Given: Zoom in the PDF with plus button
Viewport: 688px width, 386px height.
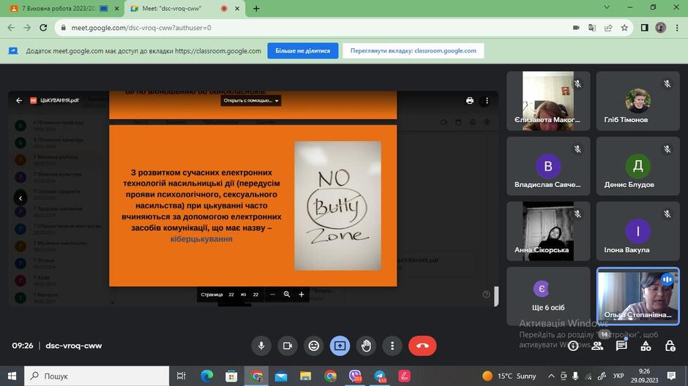Looking at the screenshot, I should pyautogui.click(x=302, y=295).
